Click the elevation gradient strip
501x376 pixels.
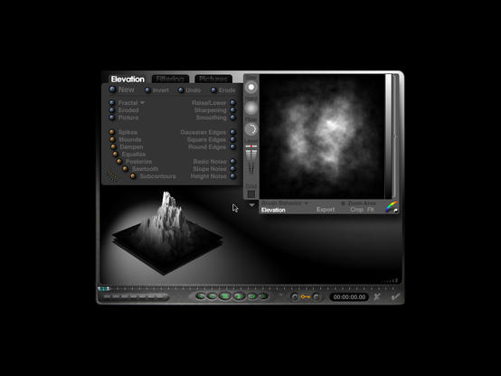pos(388,136)
